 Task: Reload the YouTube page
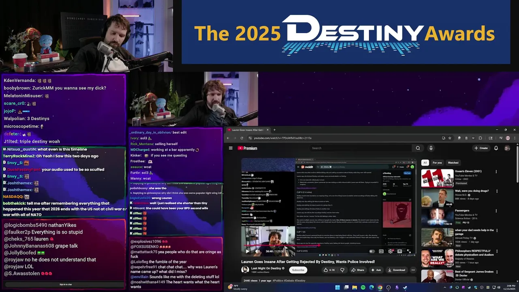242,138
